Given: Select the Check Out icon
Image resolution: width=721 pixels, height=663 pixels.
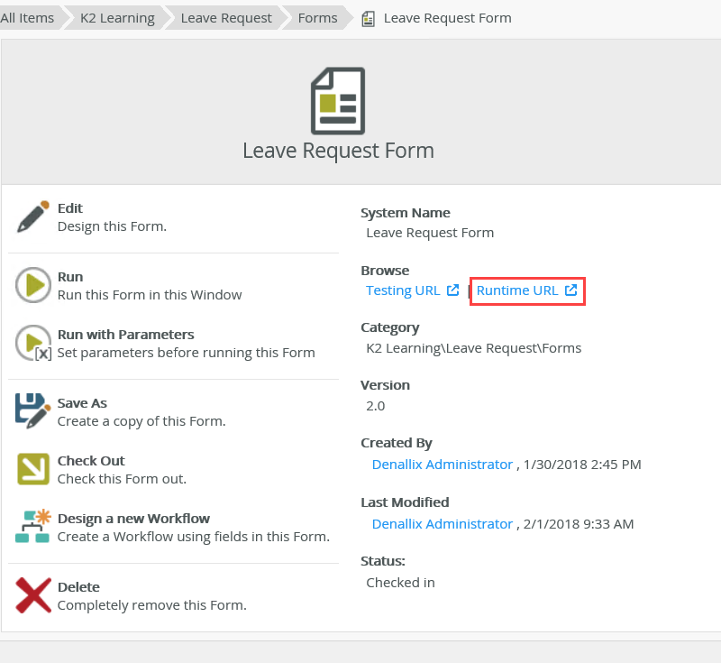Looking at the screenshot, I should pos(32,469).
